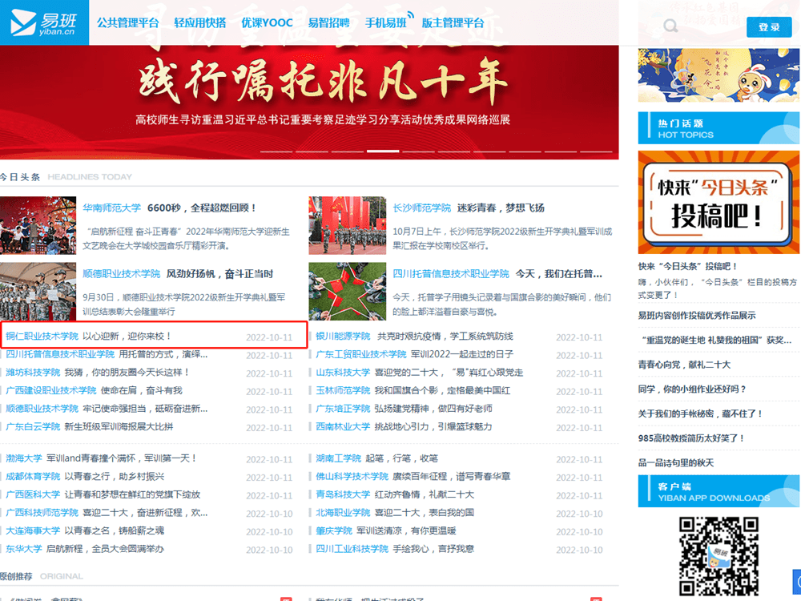
Task: Click the 山东科技大学 school link
Action: [x=343, y=373]
